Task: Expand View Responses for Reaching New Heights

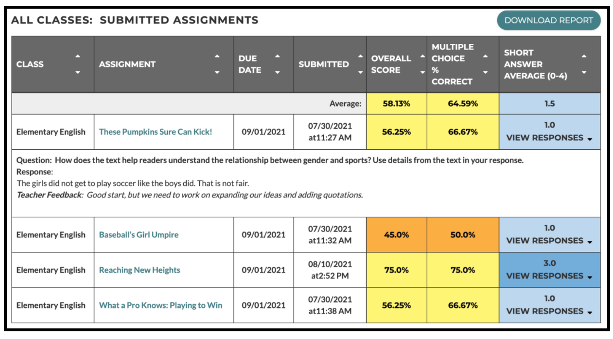Action: click(x=549, y=276)
